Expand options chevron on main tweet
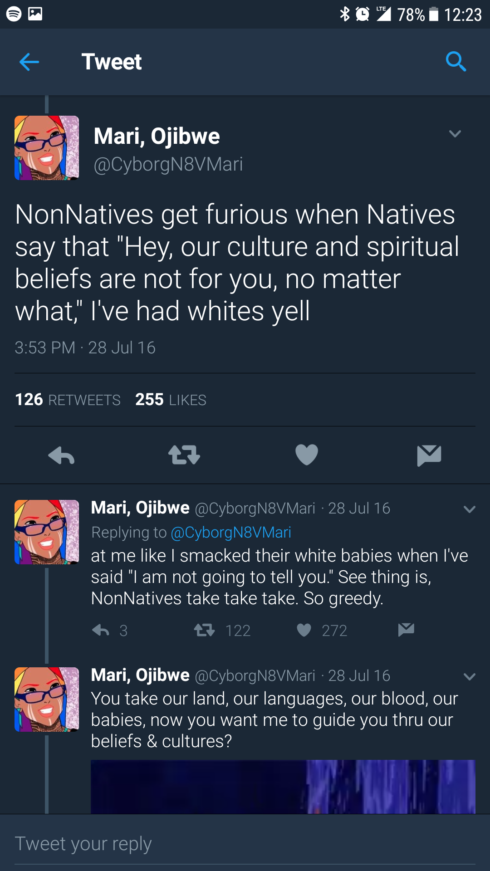The height and width of the screenshot is (871, 490). pos(455,134)
